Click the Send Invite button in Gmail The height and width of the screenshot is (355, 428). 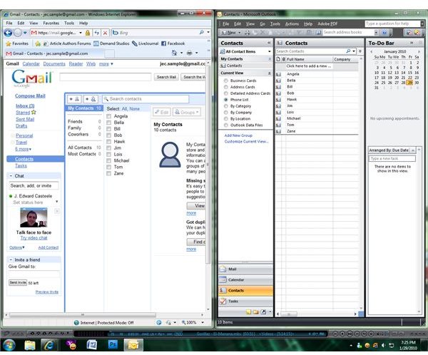click(x=18, y=282)
